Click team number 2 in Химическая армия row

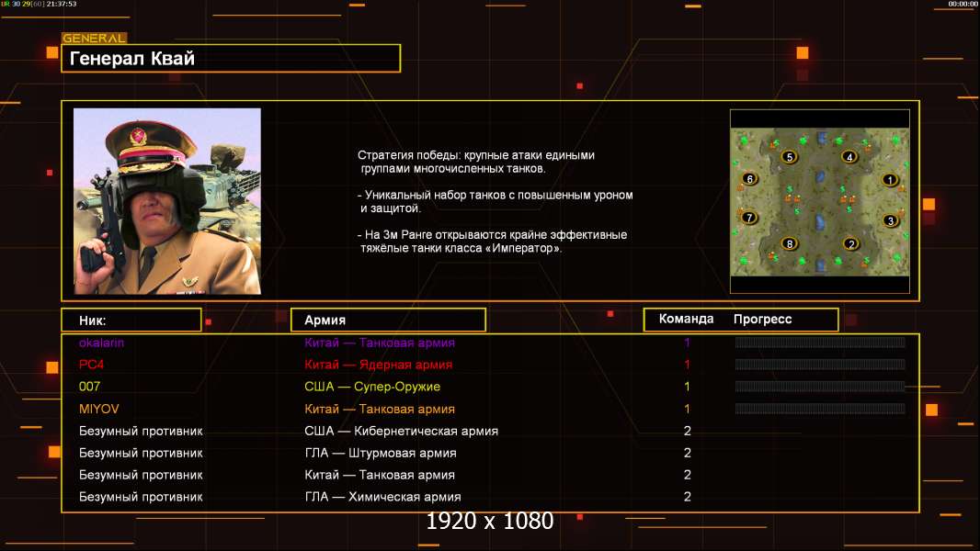point(688,497)
